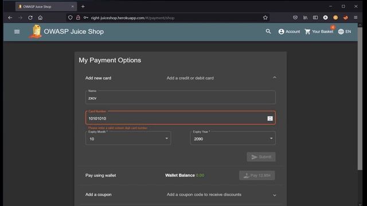Open the Pocket save icon
The image size is (367, 206).
tap(295, 18)
